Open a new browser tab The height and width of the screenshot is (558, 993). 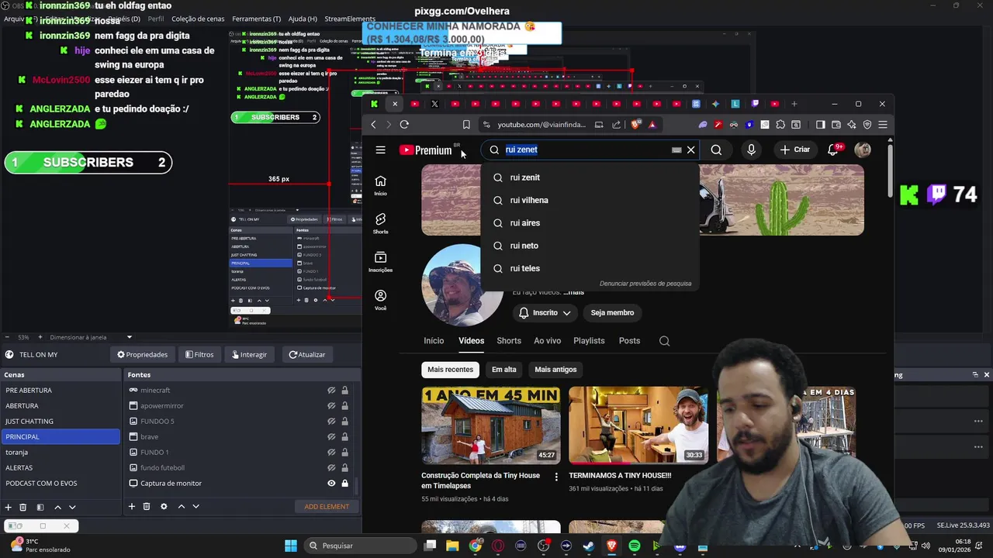click(794, 104)
